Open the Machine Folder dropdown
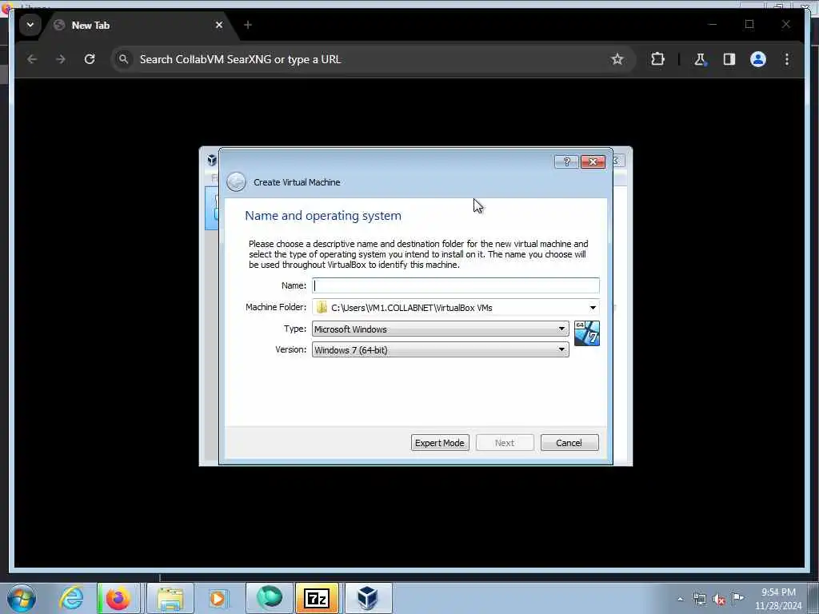The width and height of the screenshot is (819, 614). (593, 308)
